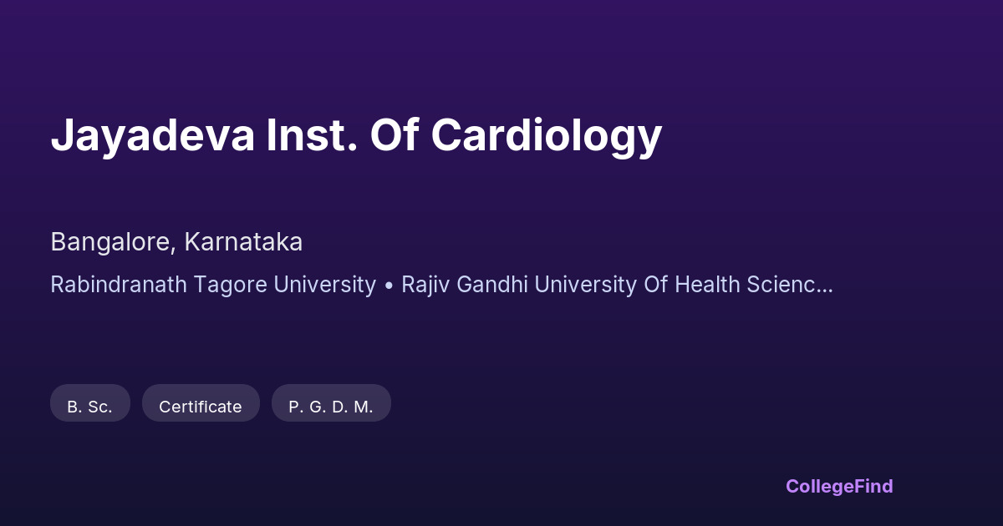
Task: Open Rajiv Gandhi University Of Health Scienc… affiliation
Action: [617, 285]
